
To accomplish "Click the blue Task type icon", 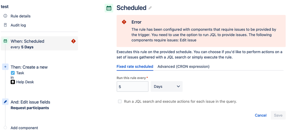I will pos(13,73).
